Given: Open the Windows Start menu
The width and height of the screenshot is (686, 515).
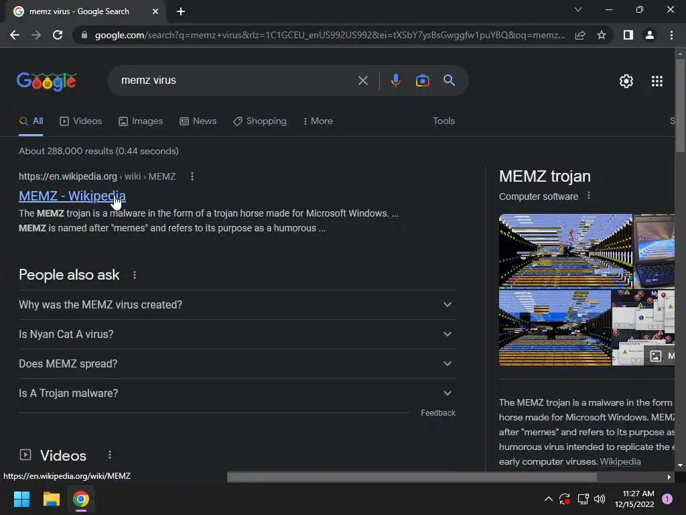Looking at the screenshot, I should 21,499.
